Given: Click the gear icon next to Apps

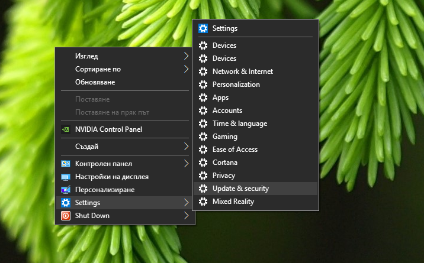Looking at the screenshot, I should [203, 98].
